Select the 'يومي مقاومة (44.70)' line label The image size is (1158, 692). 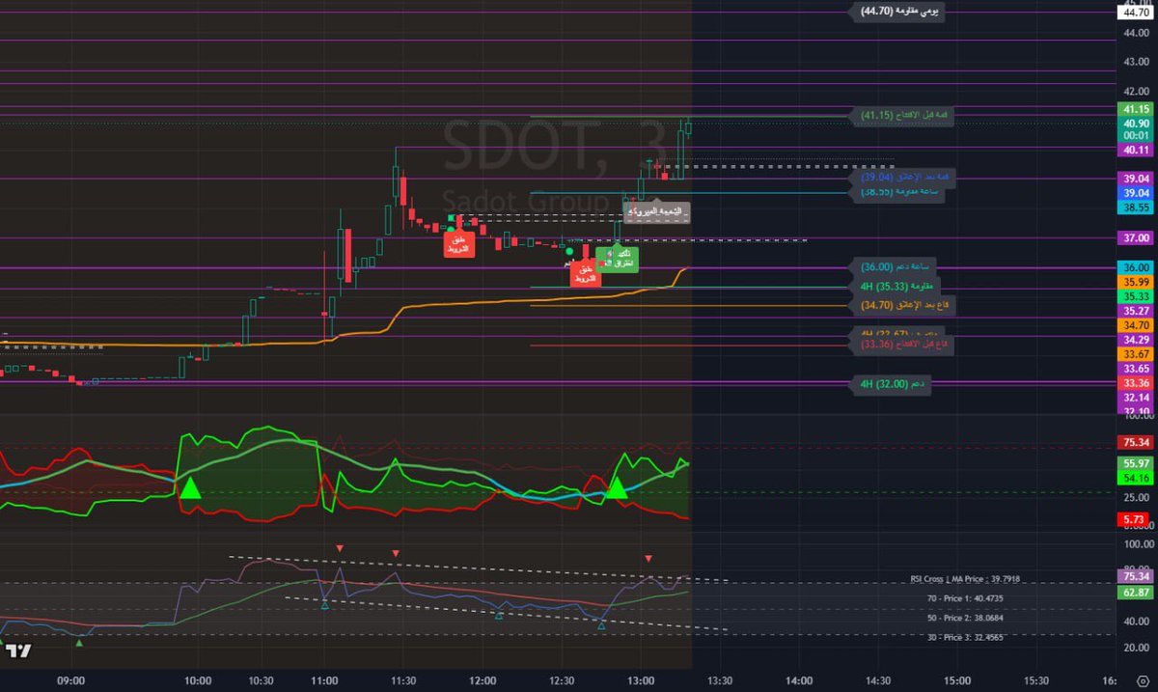[896, 12]
